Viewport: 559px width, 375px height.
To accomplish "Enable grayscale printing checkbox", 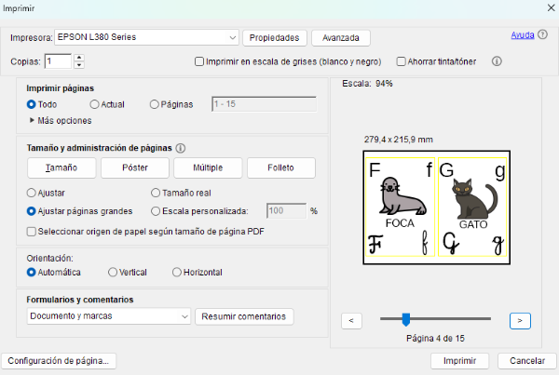I will coord(199,61).
